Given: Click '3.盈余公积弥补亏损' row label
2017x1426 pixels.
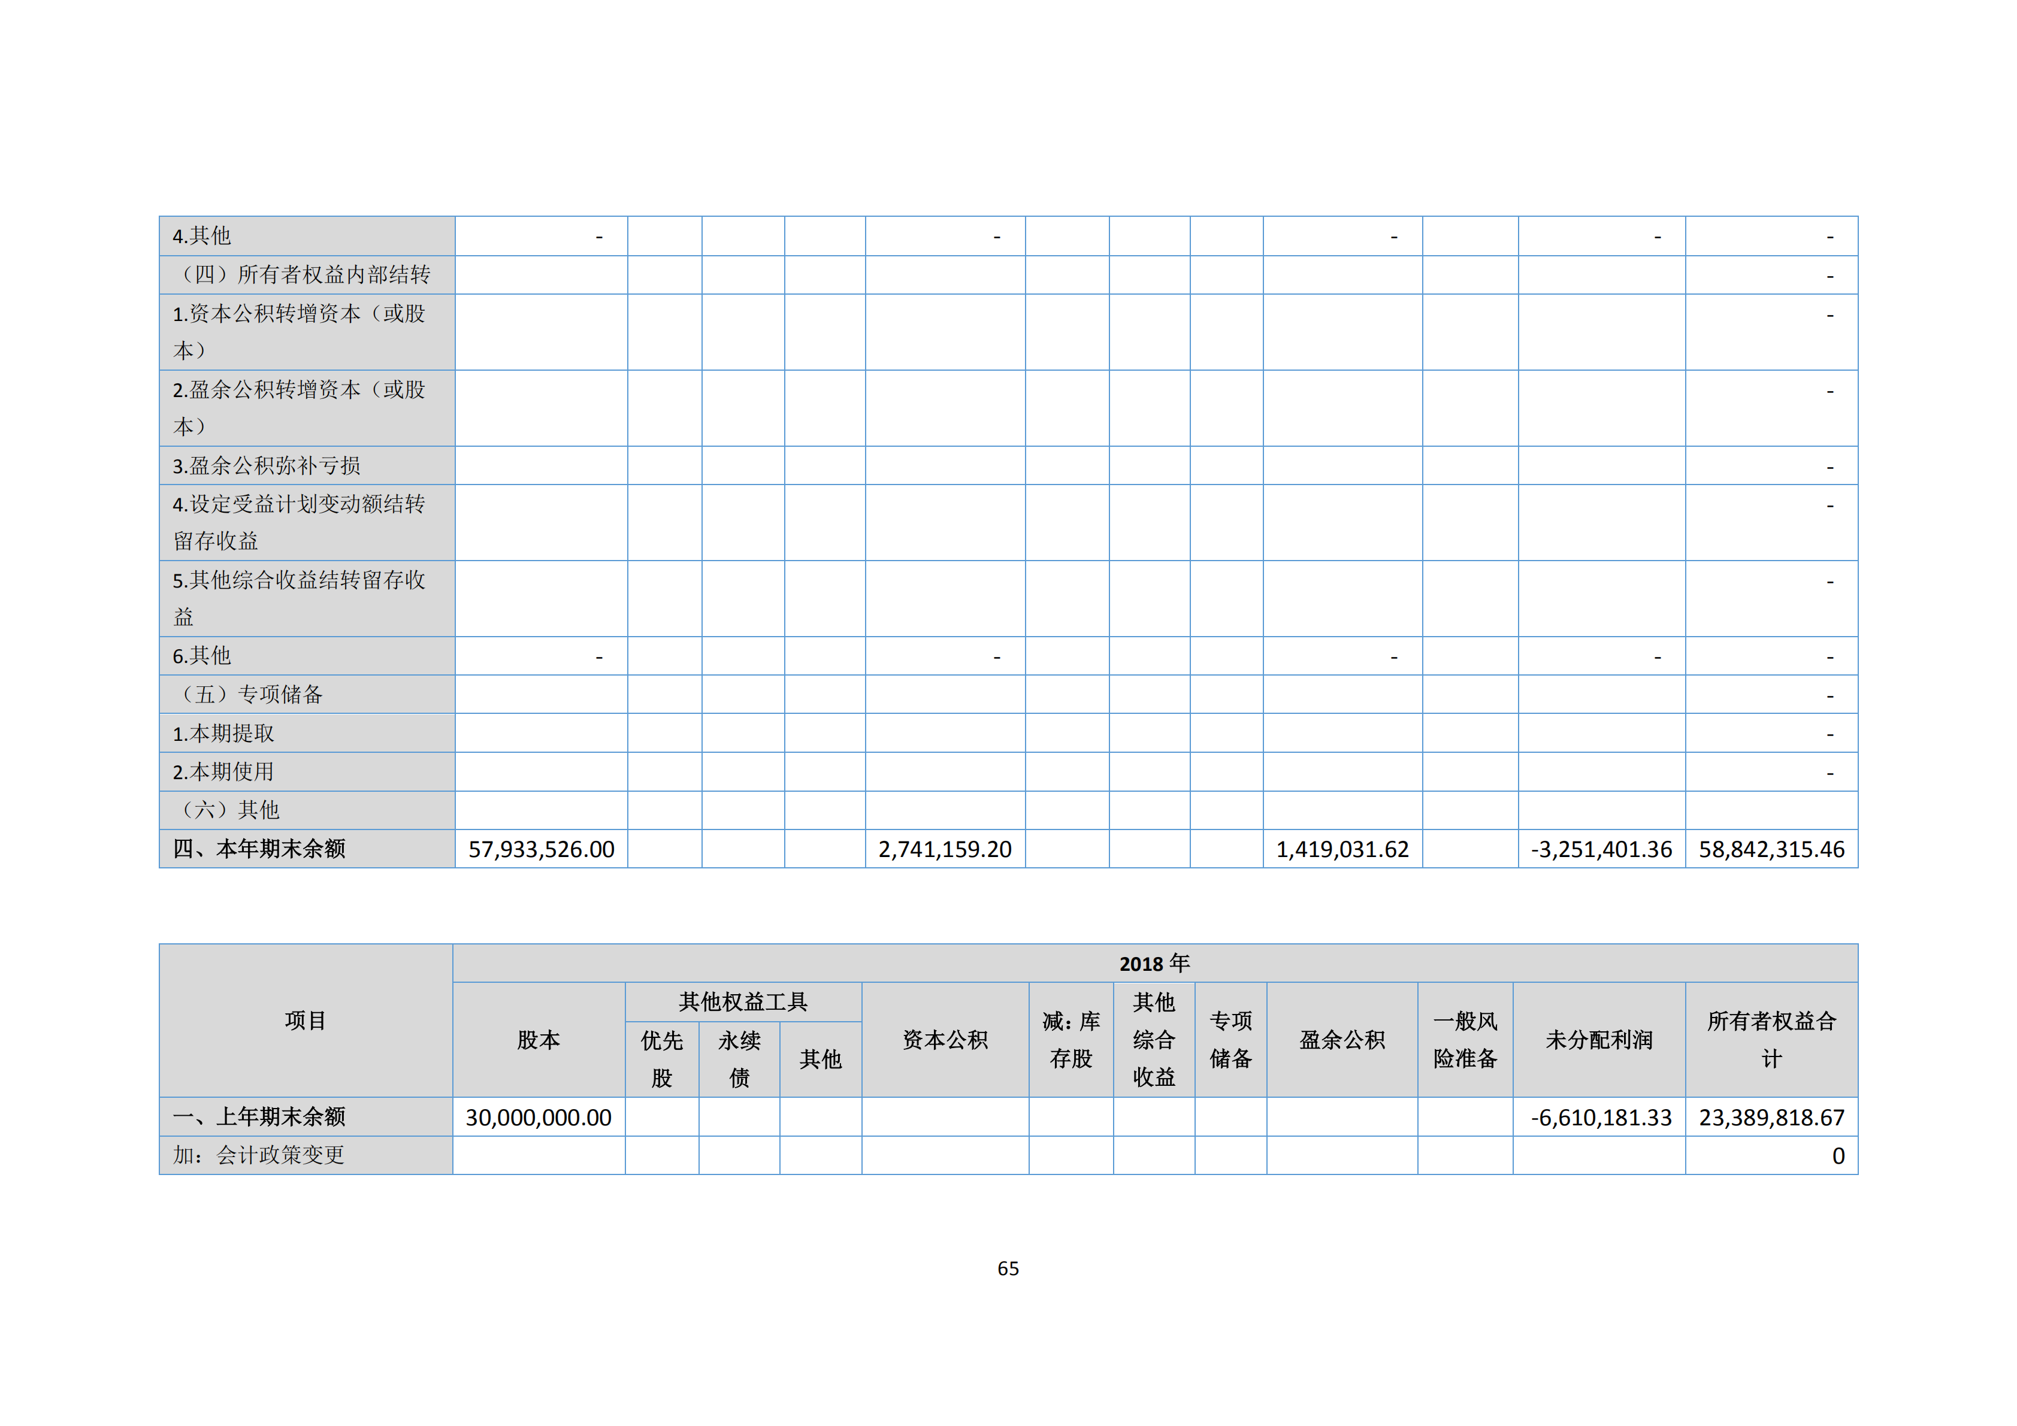Looking at the screenshot, I should [x=266, y=465].
